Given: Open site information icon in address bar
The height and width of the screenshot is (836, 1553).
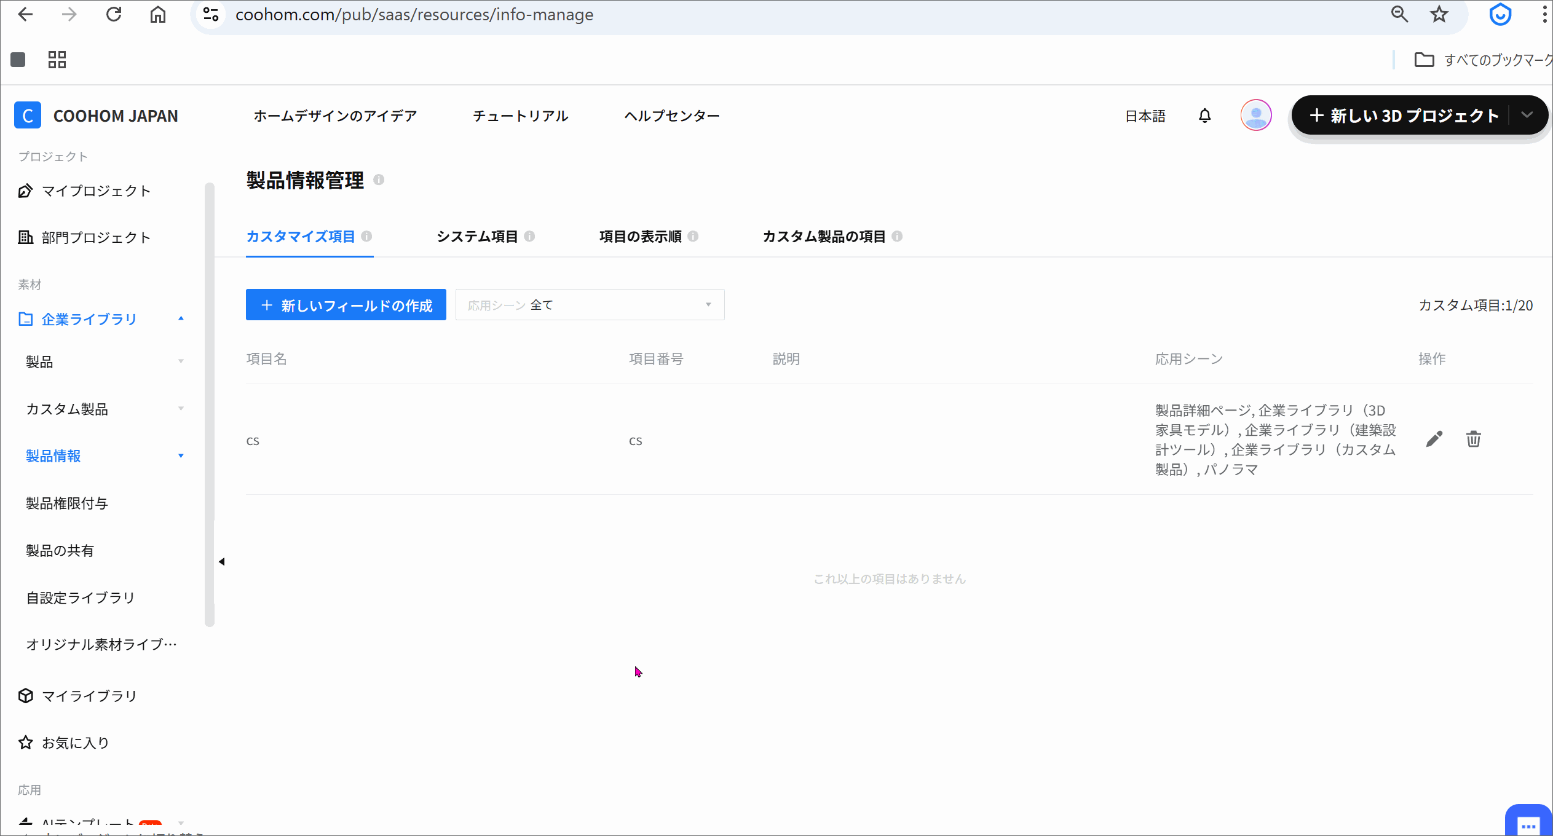Looking at the screenshot, I should pos(211,14).
